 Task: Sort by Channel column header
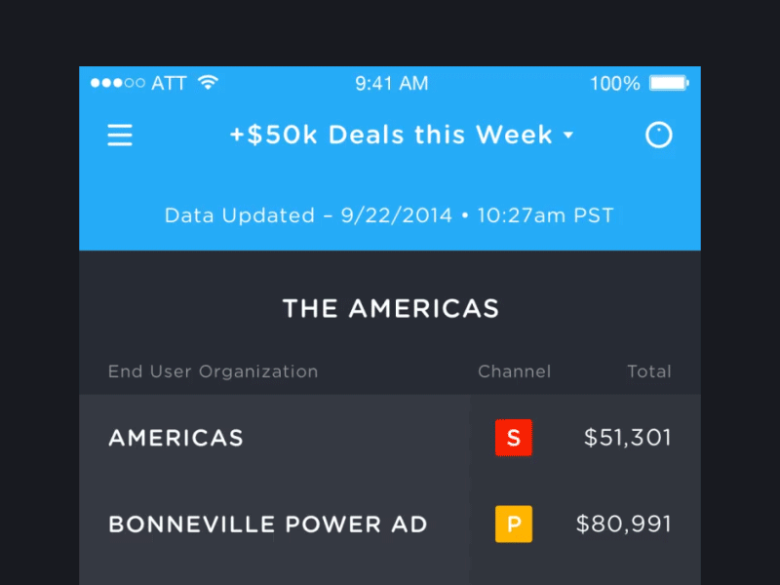click(514, 371)
